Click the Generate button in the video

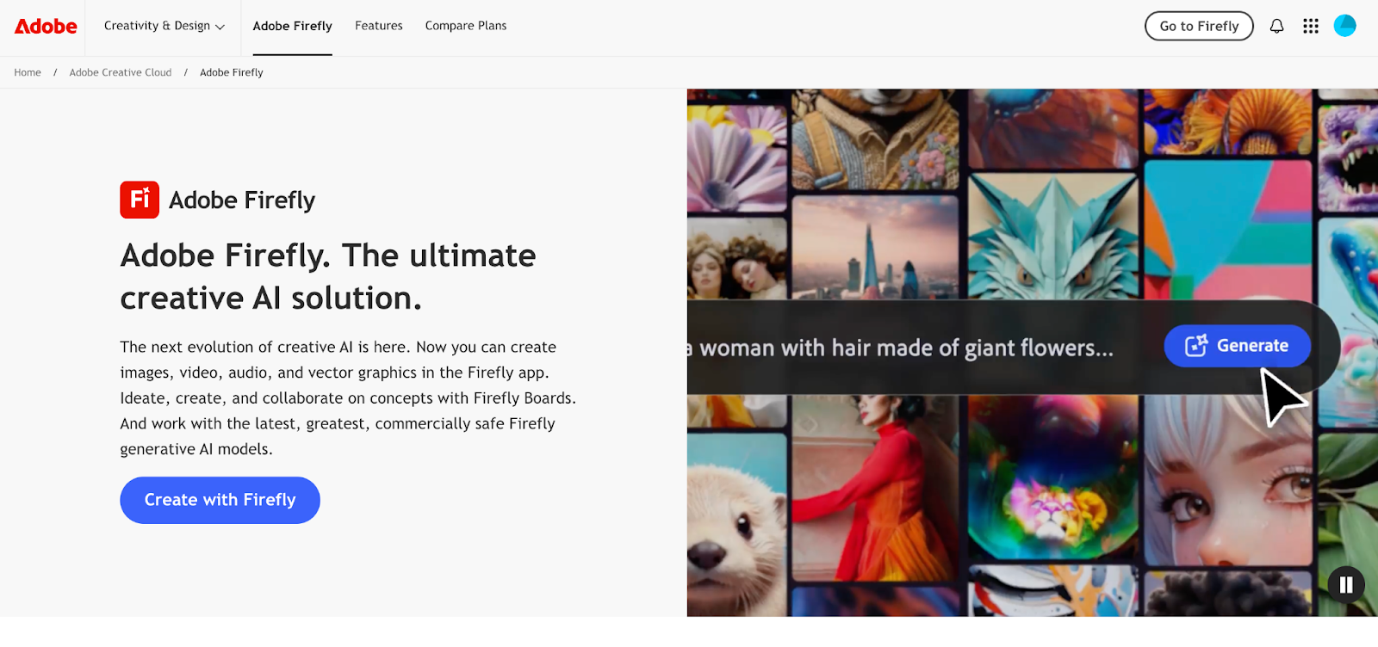tap(1238, 346)
